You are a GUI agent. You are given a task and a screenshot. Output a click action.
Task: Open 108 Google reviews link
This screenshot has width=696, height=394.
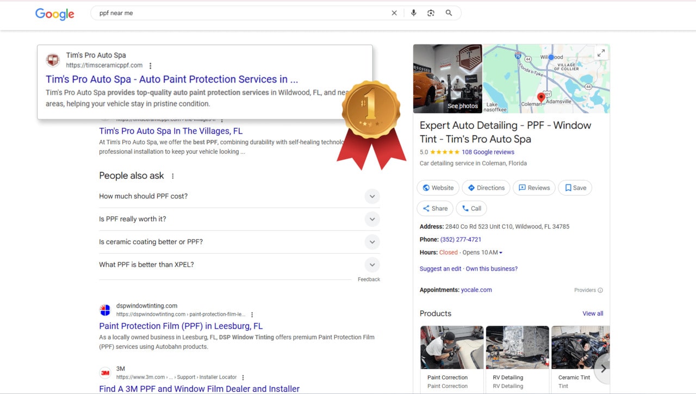point(488,152)
